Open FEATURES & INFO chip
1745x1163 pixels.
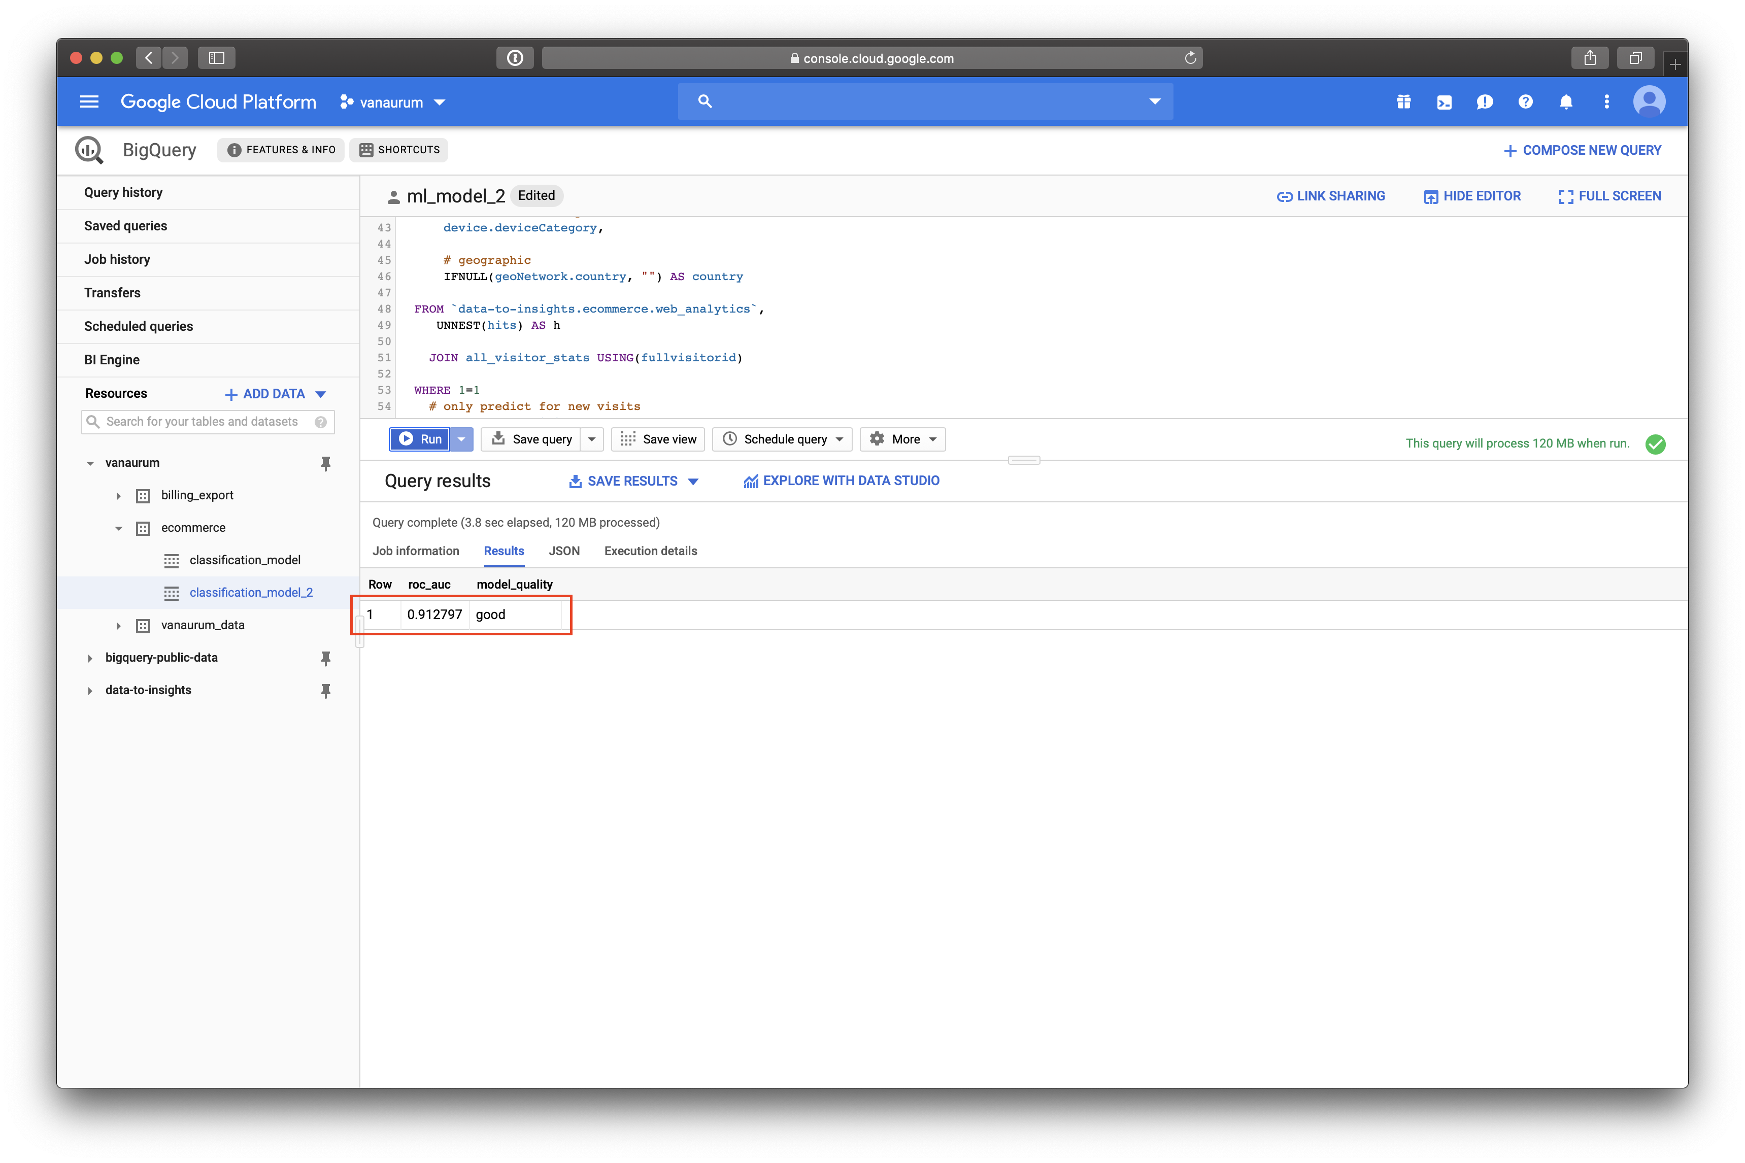pos(281,150)
